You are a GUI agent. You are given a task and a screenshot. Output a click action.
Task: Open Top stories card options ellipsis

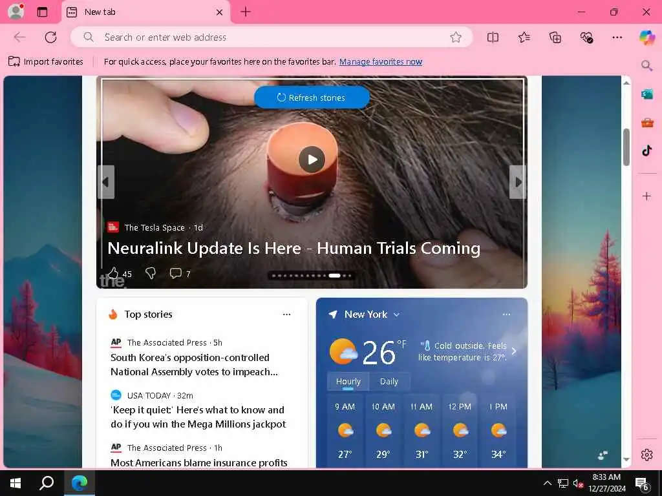coord(286,315)
